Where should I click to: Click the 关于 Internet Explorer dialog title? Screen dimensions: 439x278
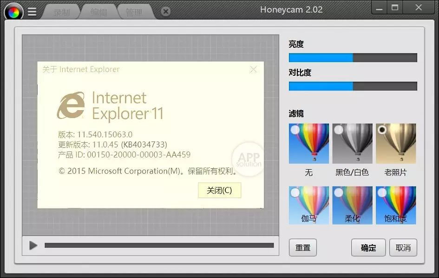click(x=81, y=69)
